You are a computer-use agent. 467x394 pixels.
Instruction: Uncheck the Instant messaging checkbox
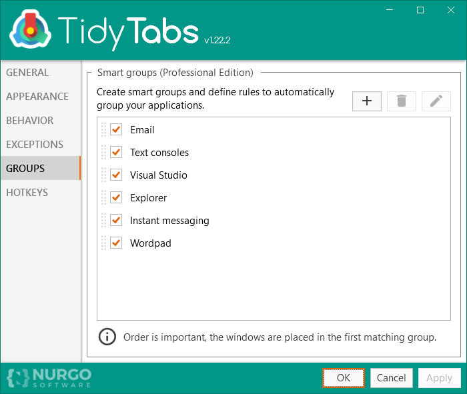coord(116,220)
